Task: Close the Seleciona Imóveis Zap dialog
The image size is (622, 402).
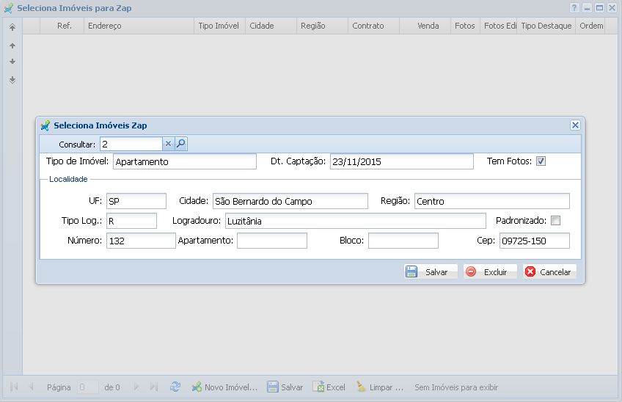Action: tap(575, 125)
